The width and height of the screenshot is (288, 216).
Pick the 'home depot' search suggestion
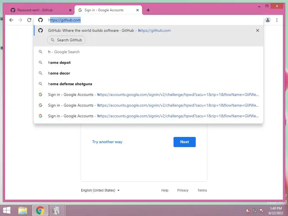click(x=148, y=62)
